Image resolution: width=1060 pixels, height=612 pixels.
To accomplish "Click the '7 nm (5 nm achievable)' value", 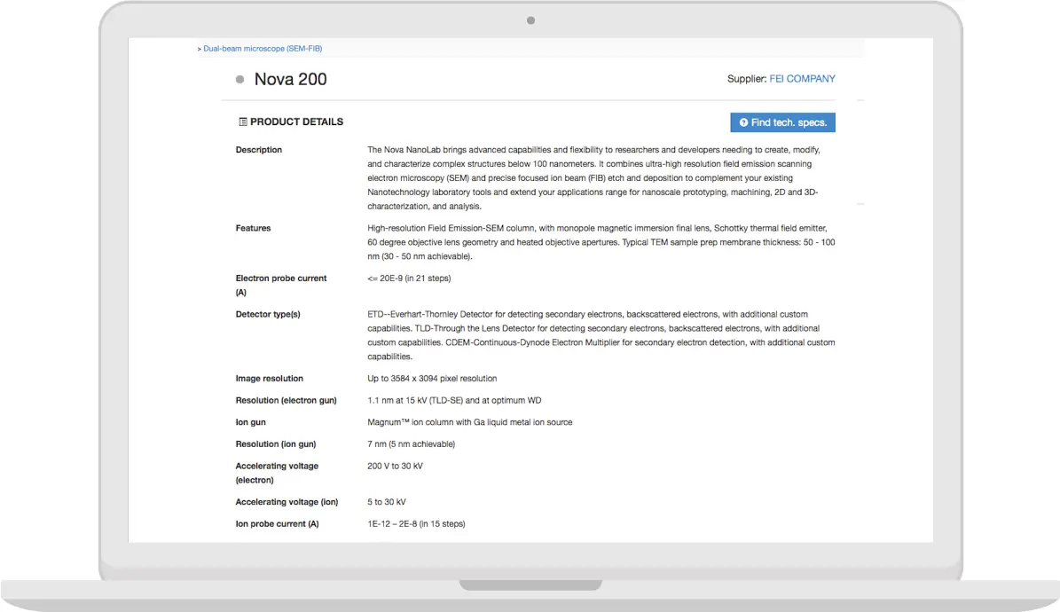I will (411, 444).
